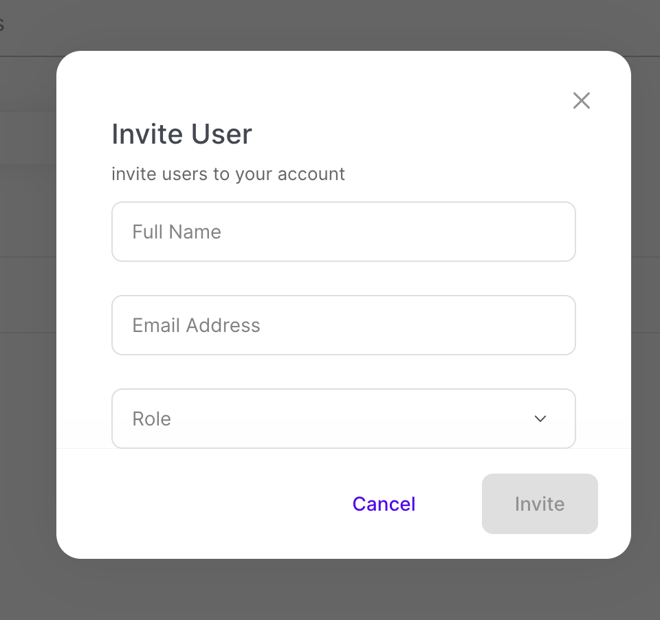The image size is (660, 620).
Task: Click the downward chevron icon beside Role
Action: pos(540,419)
